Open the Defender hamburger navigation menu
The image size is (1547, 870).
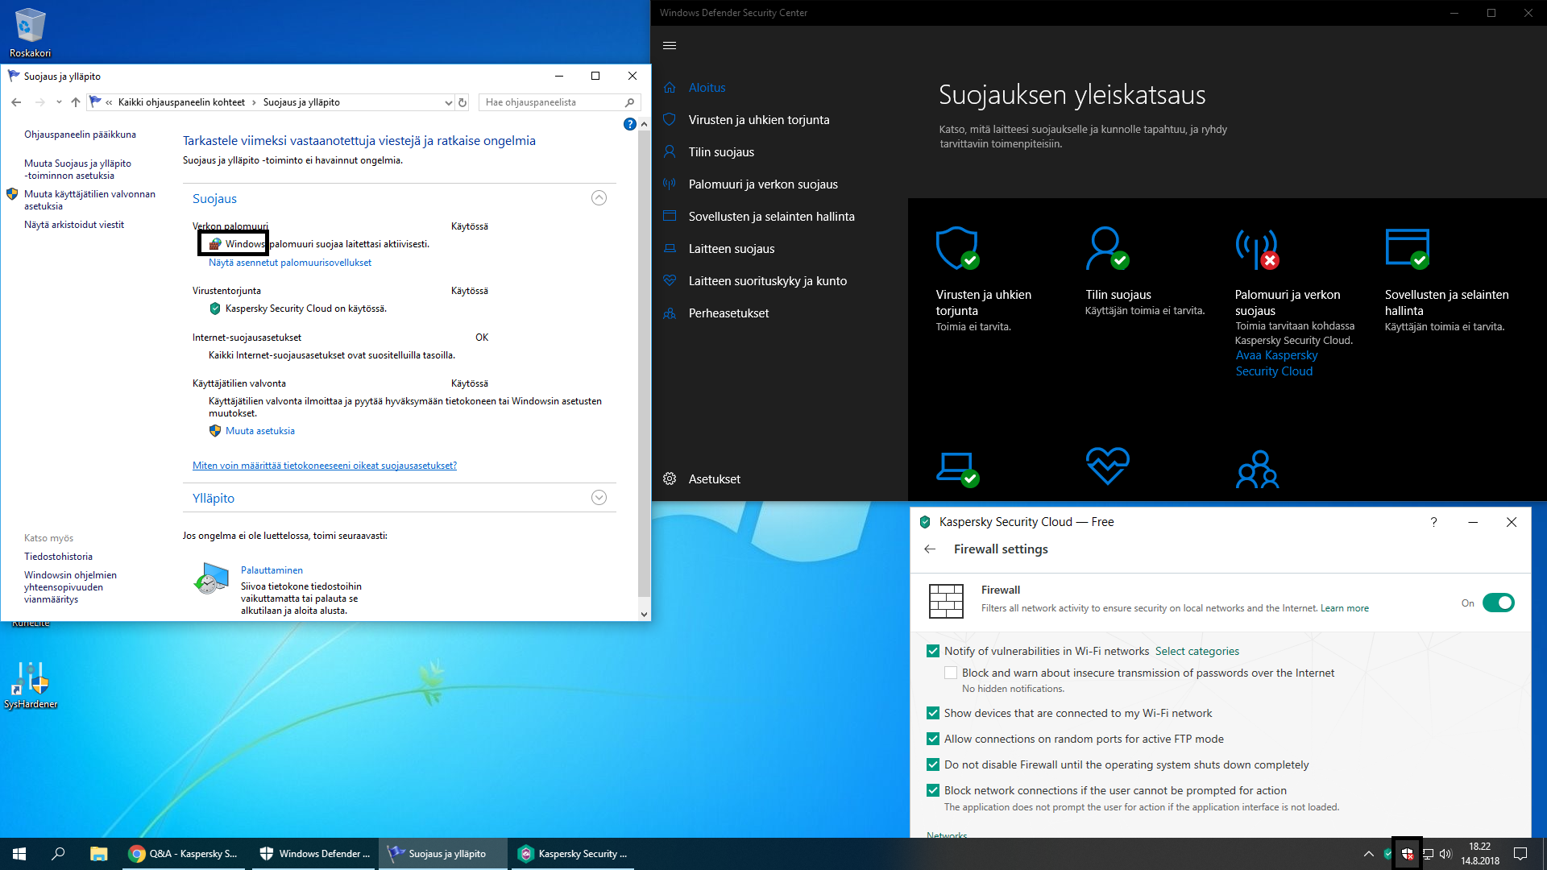669,46
